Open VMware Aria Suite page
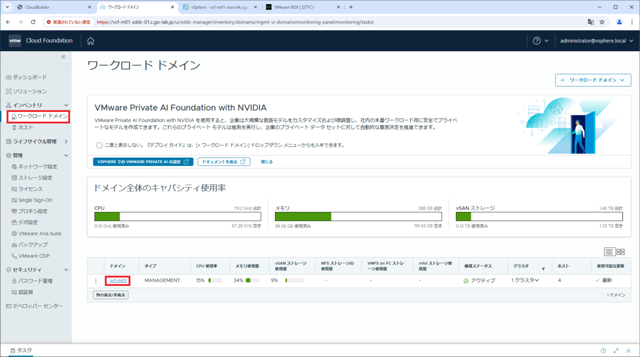Screen dimensions: 640x357 coord(36,234)
